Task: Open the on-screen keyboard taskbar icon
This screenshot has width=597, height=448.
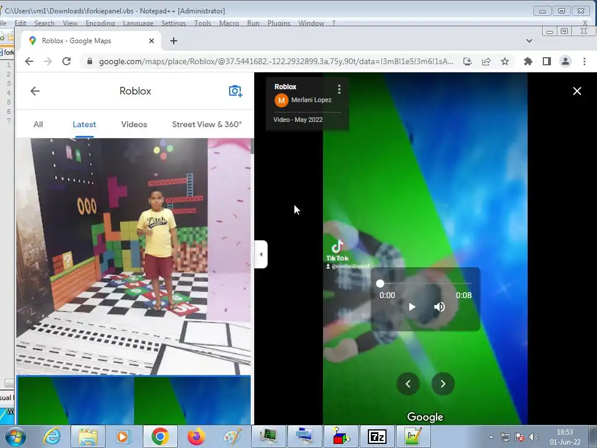Action: [x=304, y=436]
